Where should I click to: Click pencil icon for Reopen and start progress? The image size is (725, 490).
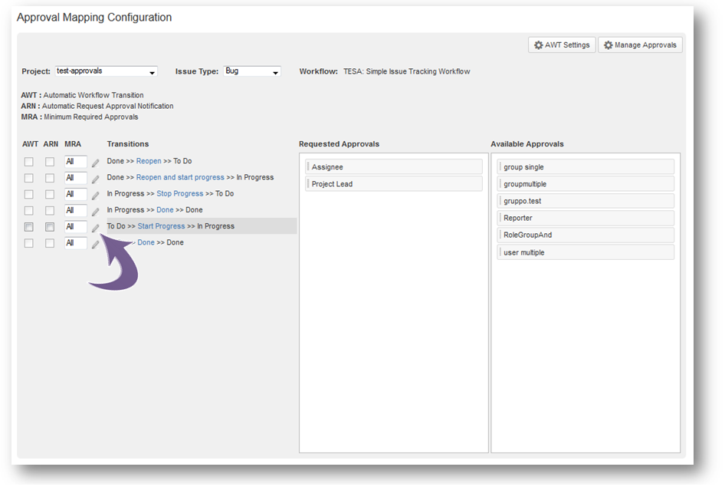[96, 179]
